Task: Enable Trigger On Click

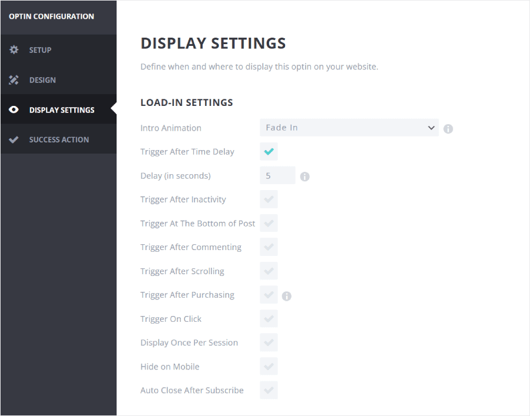Action: pyautogui.click(x=269, y=318)
